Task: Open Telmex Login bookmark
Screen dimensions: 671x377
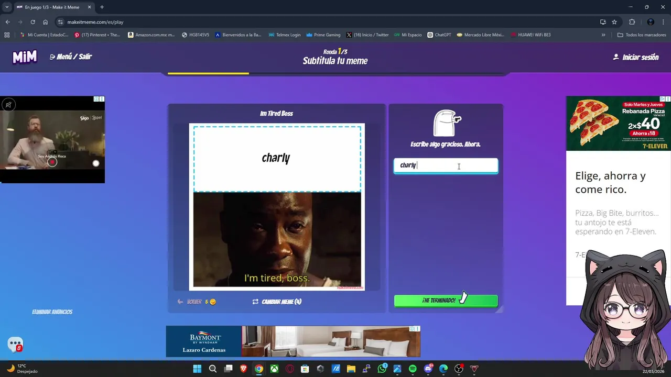Action: click(284, 35)
